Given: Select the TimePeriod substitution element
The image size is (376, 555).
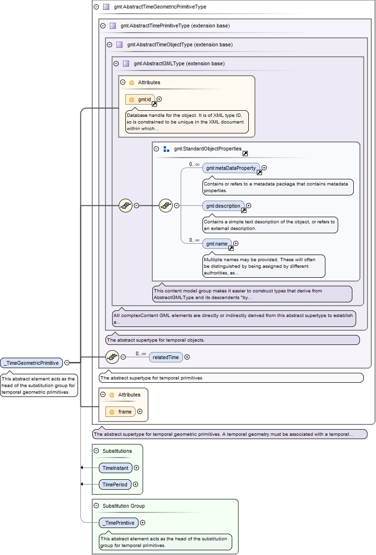Looking at the screenshot, I should 115,485.
